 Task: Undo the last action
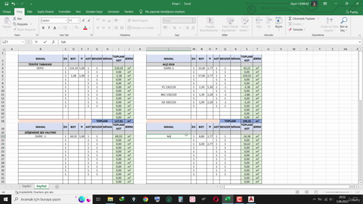13,4
